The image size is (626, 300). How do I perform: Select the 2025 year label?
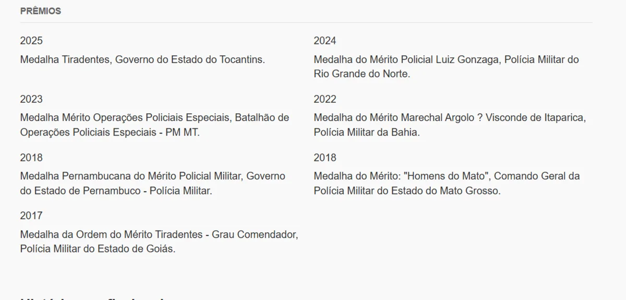point(31,41)
